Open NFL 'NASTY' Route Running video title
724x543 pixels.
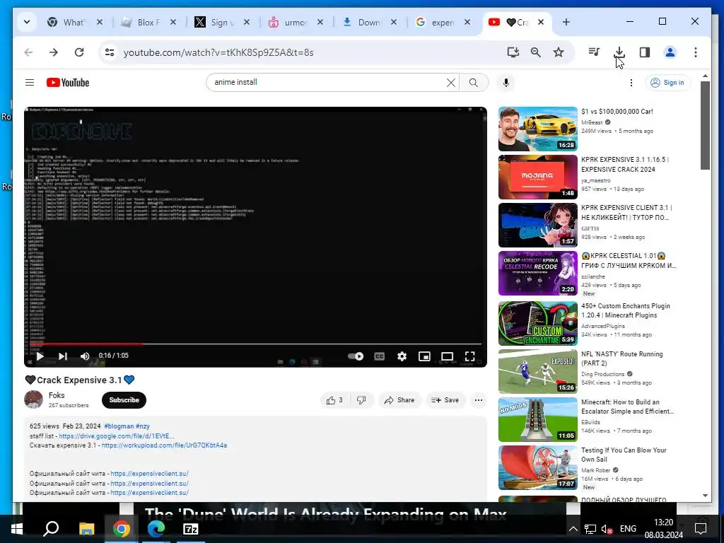[x=622, y=358]
